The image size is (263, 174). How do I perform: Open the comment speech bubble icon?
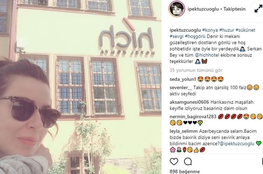click(188, 162)
